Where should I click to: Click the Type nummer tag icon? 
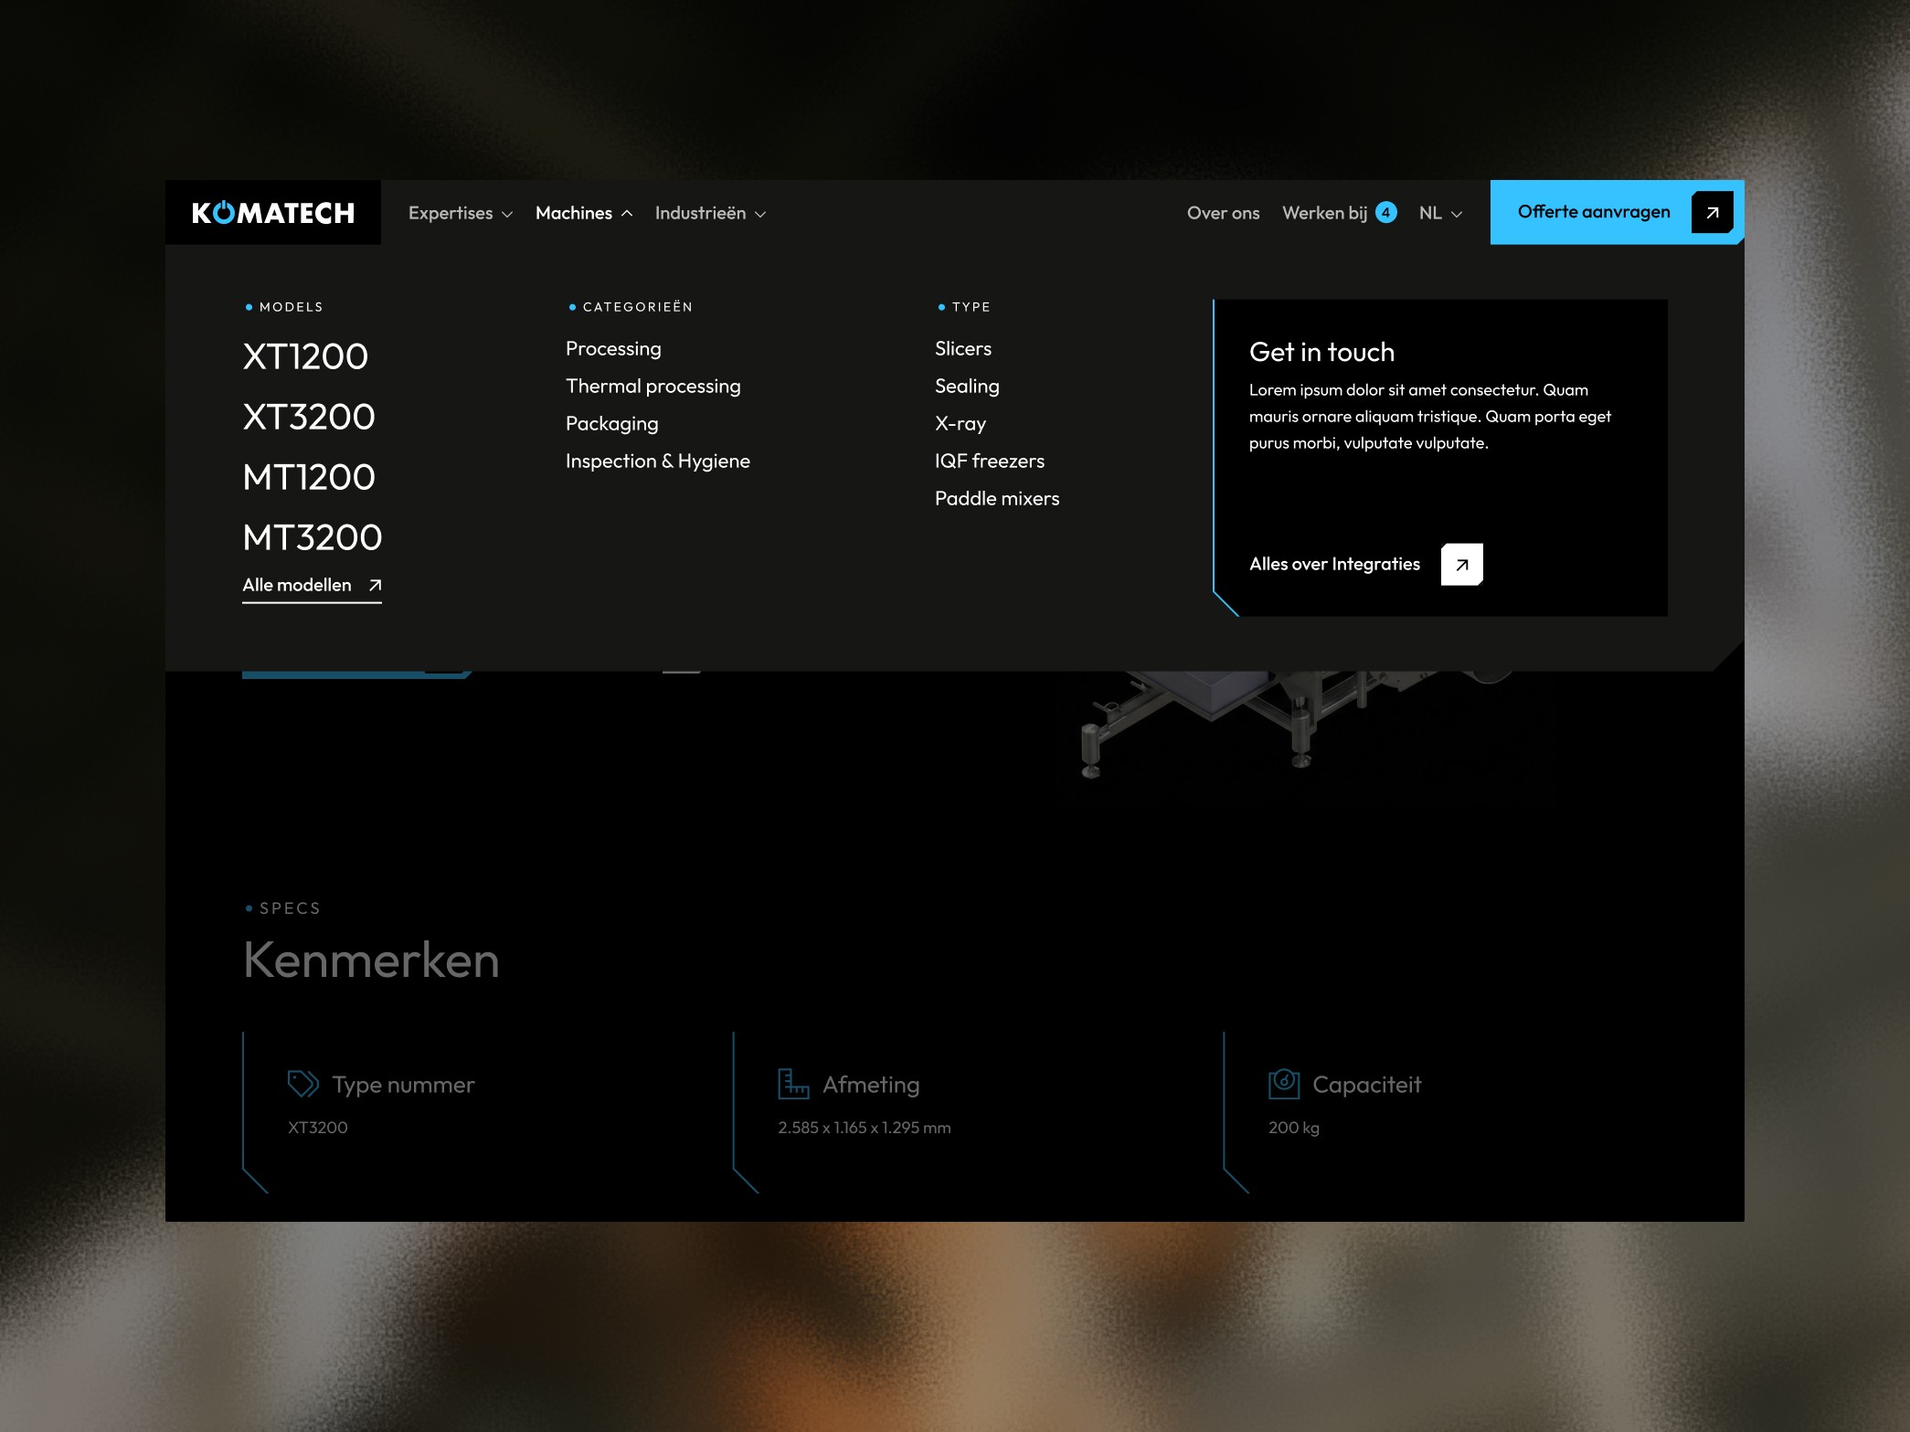tap(302, 1084)
